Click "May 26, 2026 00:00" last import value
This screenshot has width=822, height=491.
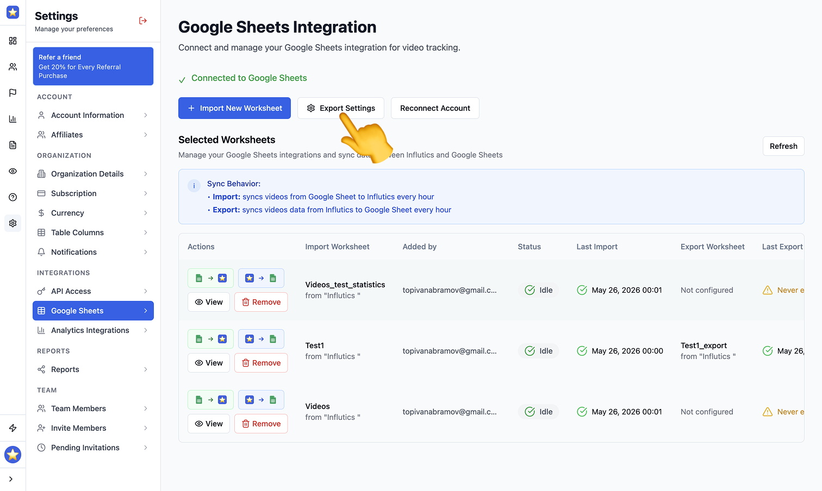point(627,351)
